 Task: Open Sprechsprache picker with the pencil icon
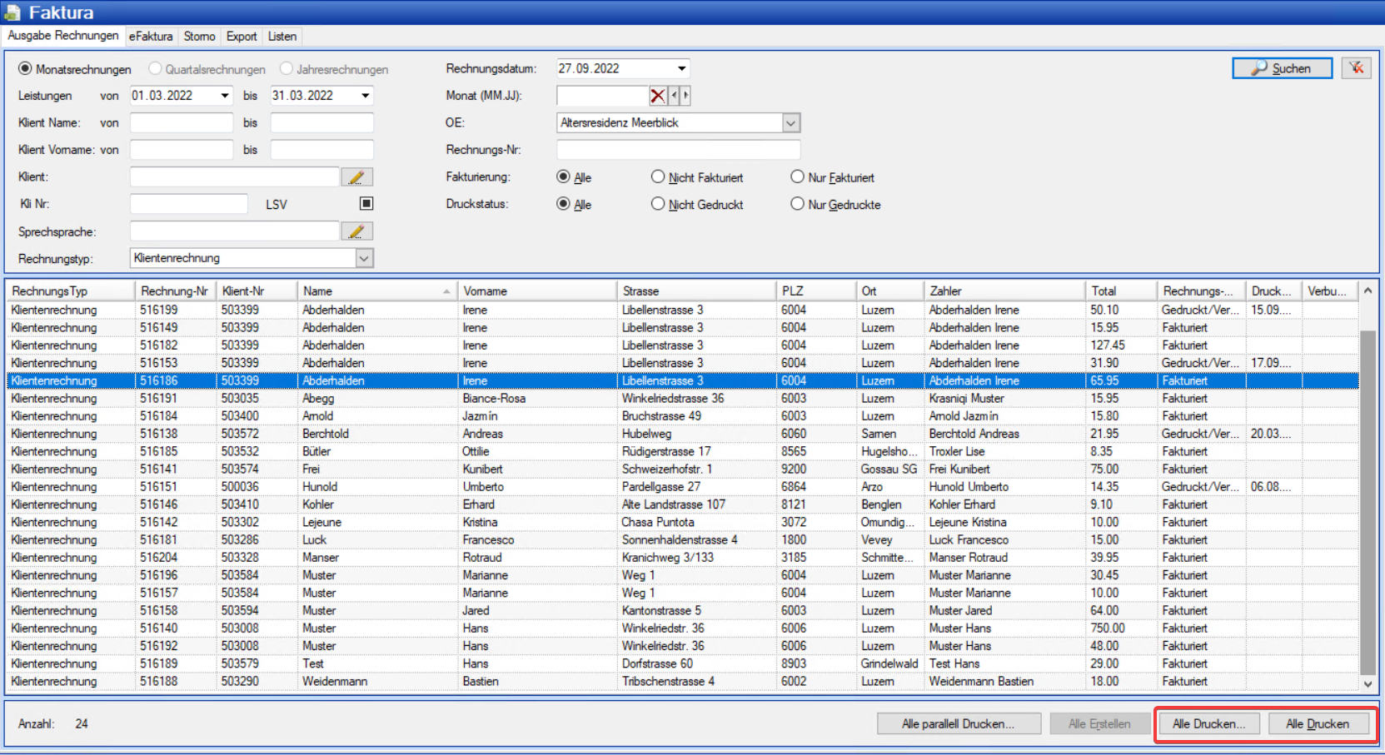[356, 231]
